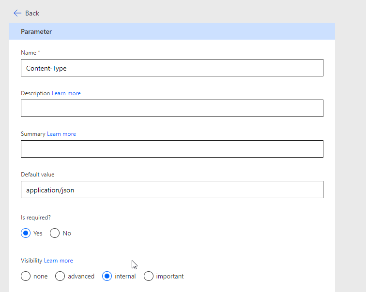Click the Is required? label
This screenshot has height=292, width=366.
(36, 218)
